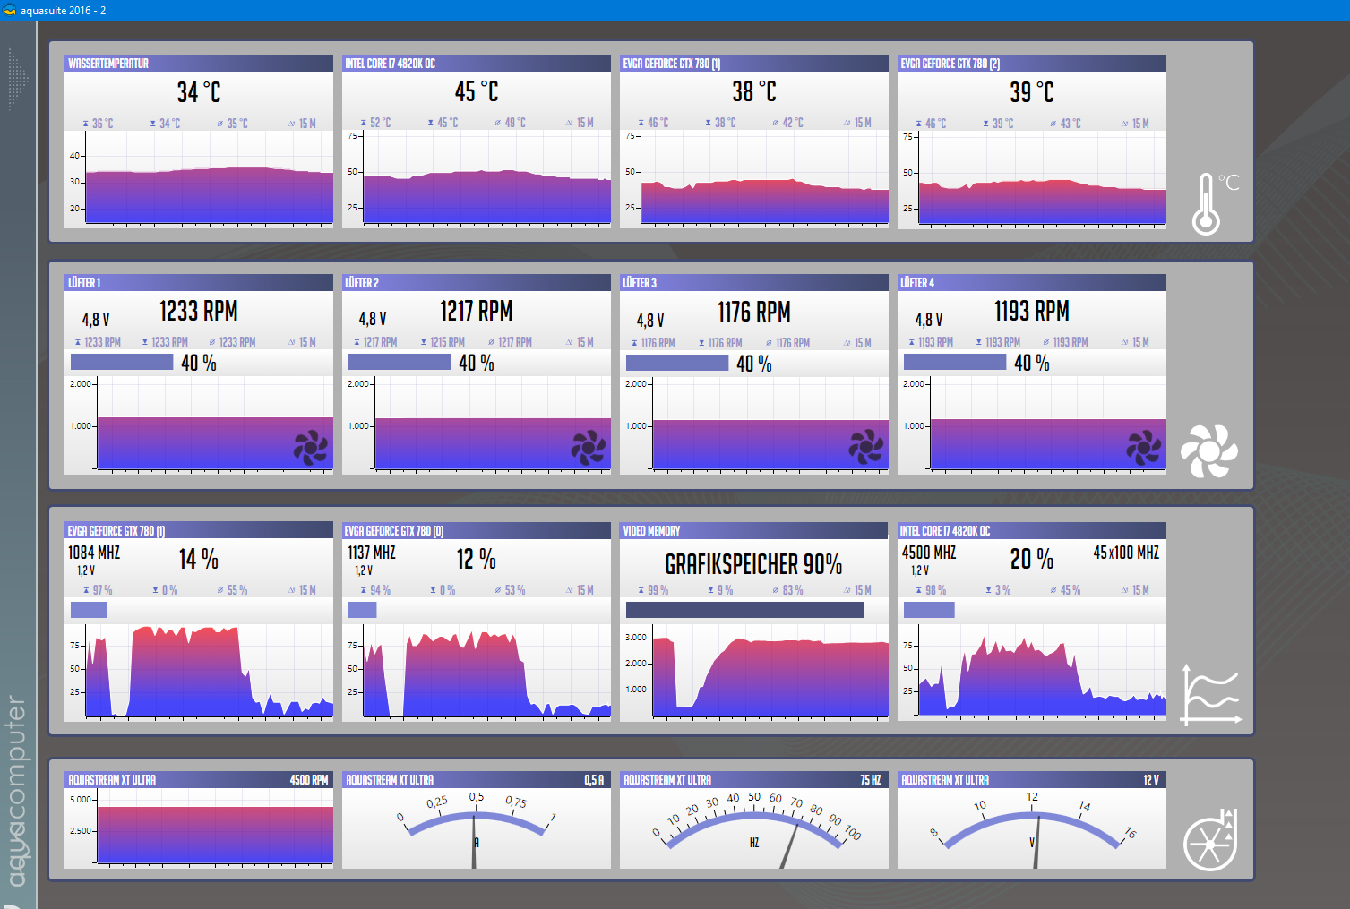Select the Video Memory panel header

[x=754, y=531]
